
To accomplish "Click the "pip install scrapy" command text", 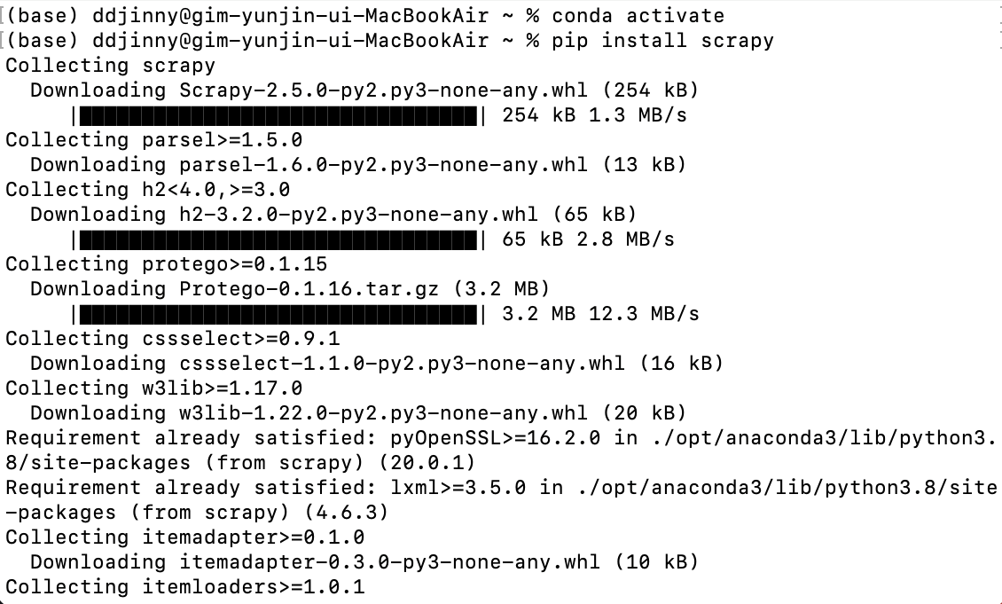I will (662, 41).
